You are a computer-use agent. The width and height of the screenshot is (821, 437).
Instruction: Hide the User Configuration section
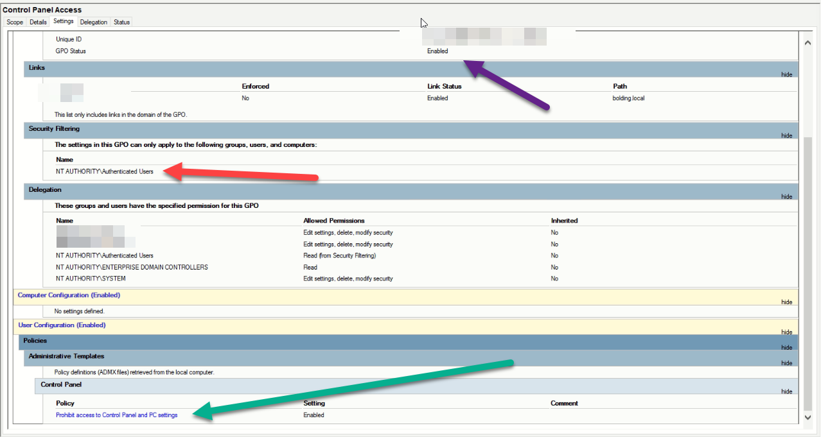(x=786, y=332)
